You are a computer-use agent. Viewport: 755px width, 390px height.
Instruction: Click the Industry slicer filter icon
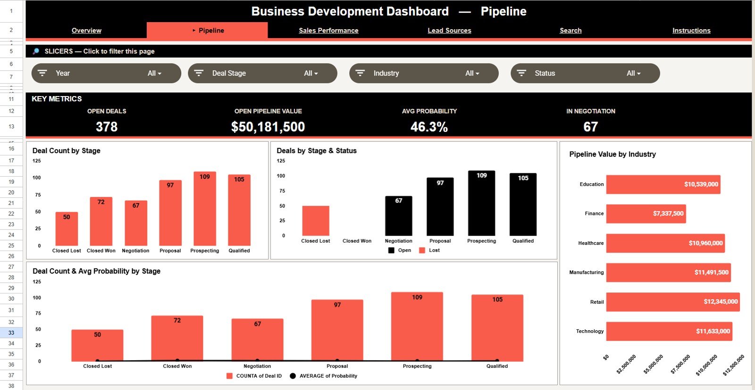tap(360, 73)
